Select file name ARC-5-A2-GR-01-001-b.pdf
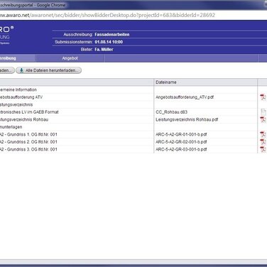The image size is (267, 267). [x=181, y=134]
